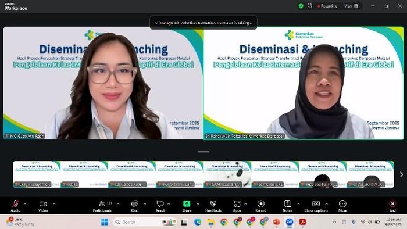This screenshot has height=229, width=407.
Task: Open first Chrome icon in taskbar
Action: [x=224, y=222]
